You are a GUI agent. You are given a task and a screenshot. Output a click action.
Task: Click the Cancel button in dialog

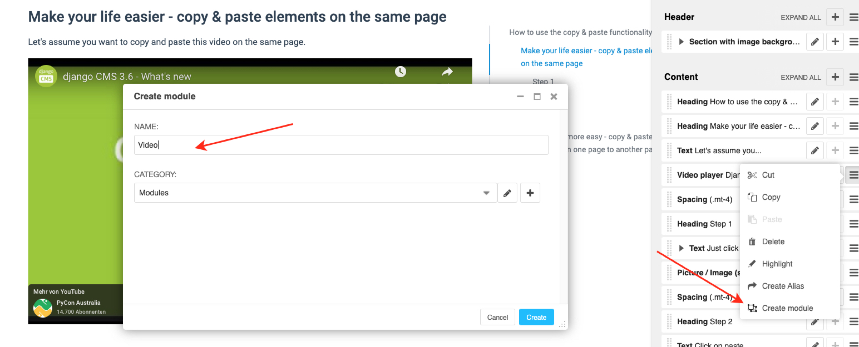[497, 317]
